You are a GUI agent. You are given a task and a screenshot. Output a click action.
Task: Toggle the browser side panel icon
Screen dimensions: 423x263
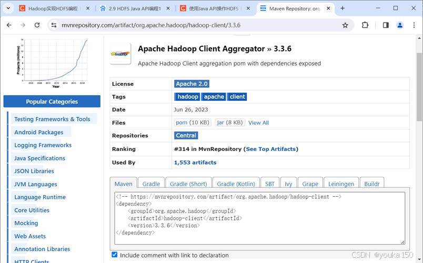pos(386,25)
